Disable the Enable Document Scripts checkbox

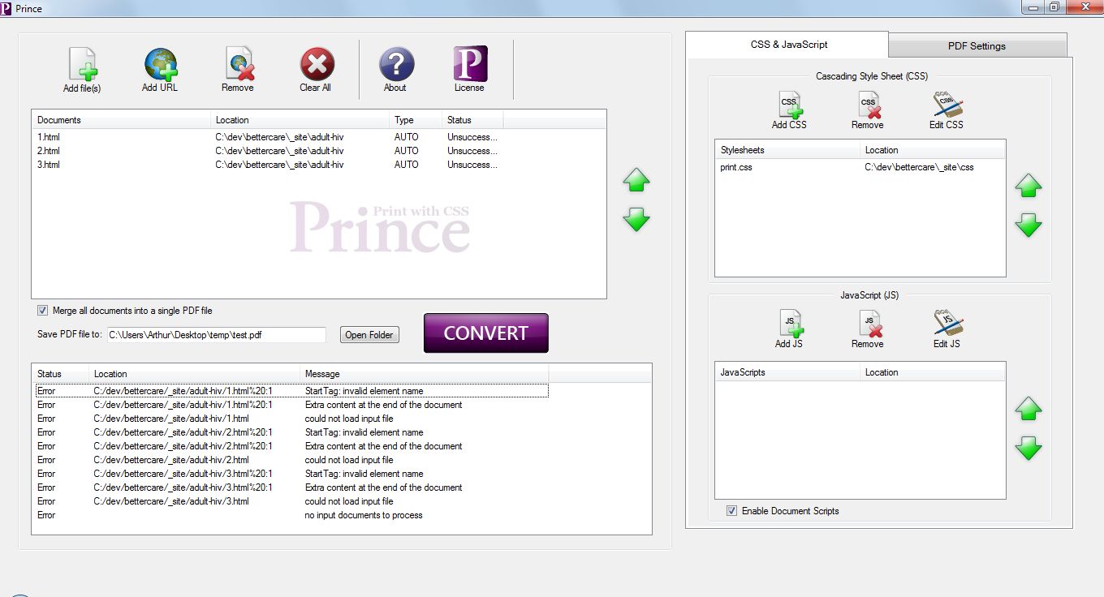point(732,511)
